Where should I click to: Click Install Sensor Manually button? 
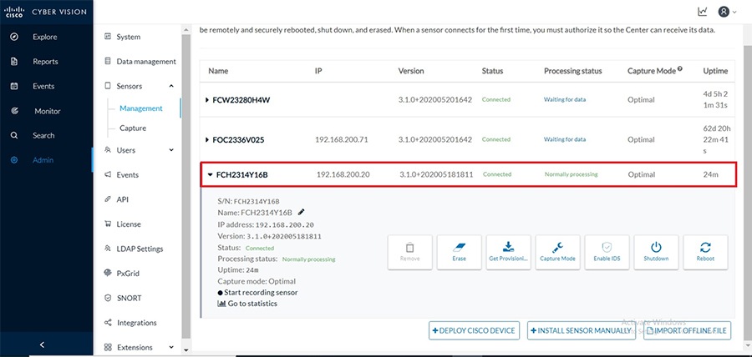582,330
